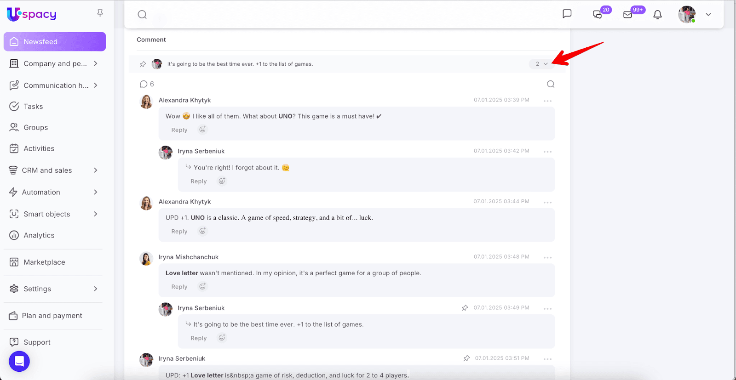Open the options menu on Iryna Mishchanchuk's comment
Image resolution: width=736 pixels, height=380 pixels.
547,257
